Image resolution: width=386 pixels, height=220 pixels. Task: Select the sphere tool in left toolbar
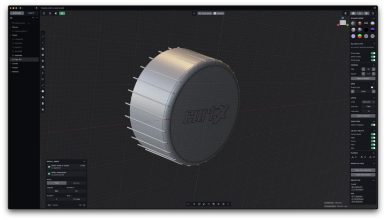(x=43, y=91)
